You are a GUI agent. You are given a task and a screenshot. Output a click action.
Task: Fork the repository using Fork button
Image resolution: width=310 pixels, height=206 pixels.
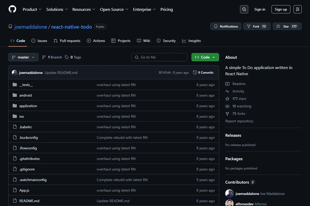click(x=257, y=26)
